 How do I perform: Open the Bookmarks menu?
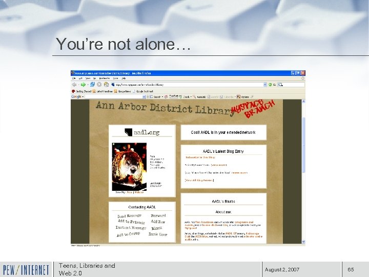click(x=104, y=78)
